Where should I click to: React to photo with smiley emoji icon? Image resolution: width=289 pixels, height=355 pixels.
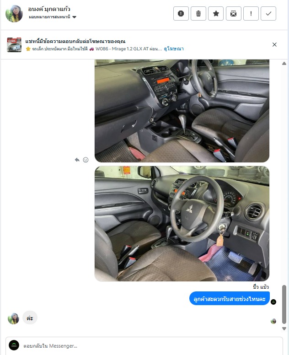tap(86, 160)
